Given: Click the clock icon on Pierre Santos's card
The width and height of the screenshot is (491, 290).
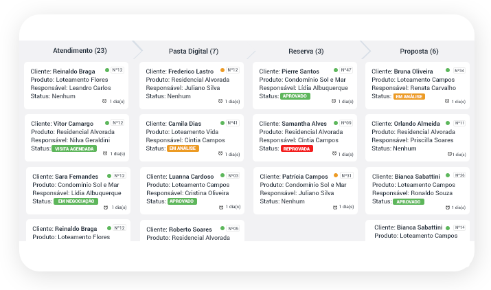Looking at the screenshot, I should (334, 101).
